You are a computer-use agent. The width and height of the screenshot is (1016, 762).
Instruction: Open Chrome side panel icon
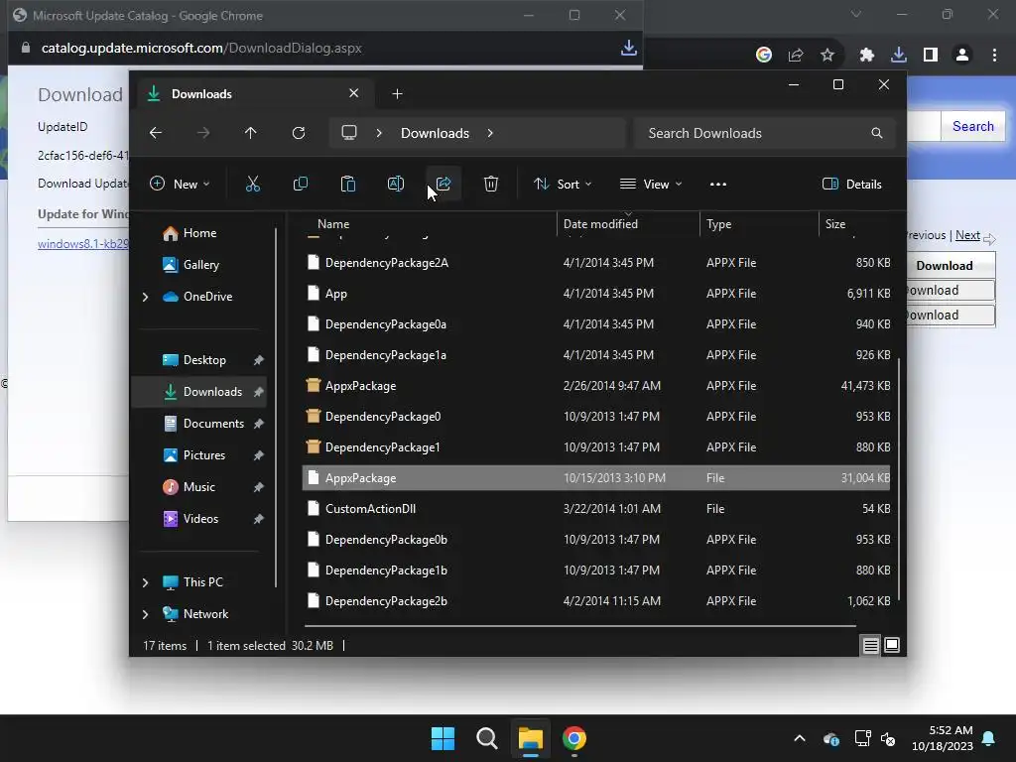[x=931, y=56]
